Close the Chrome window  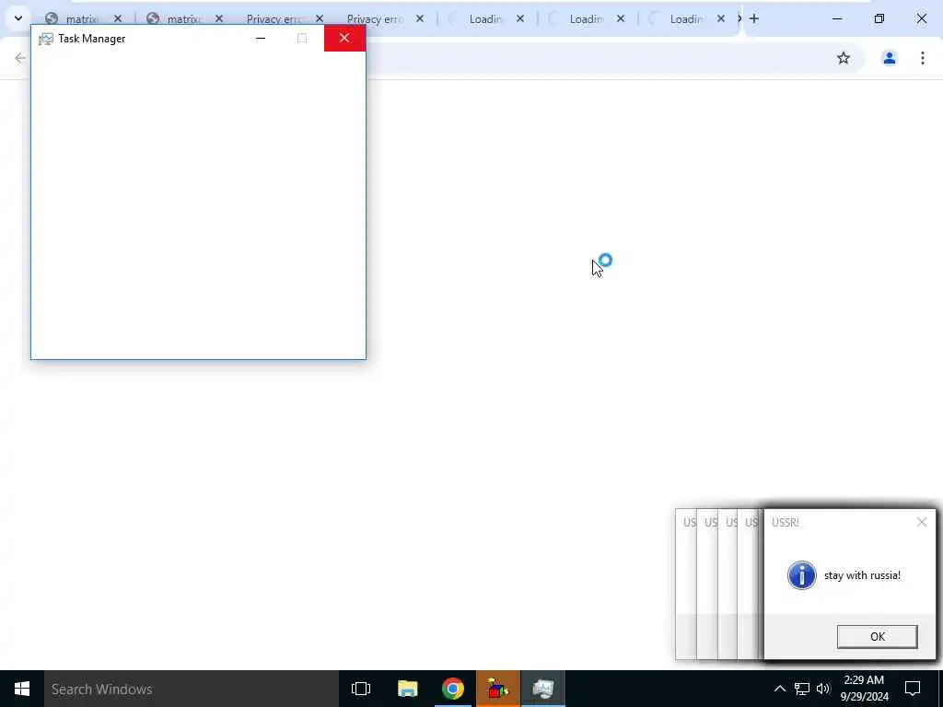coord(921,18)
